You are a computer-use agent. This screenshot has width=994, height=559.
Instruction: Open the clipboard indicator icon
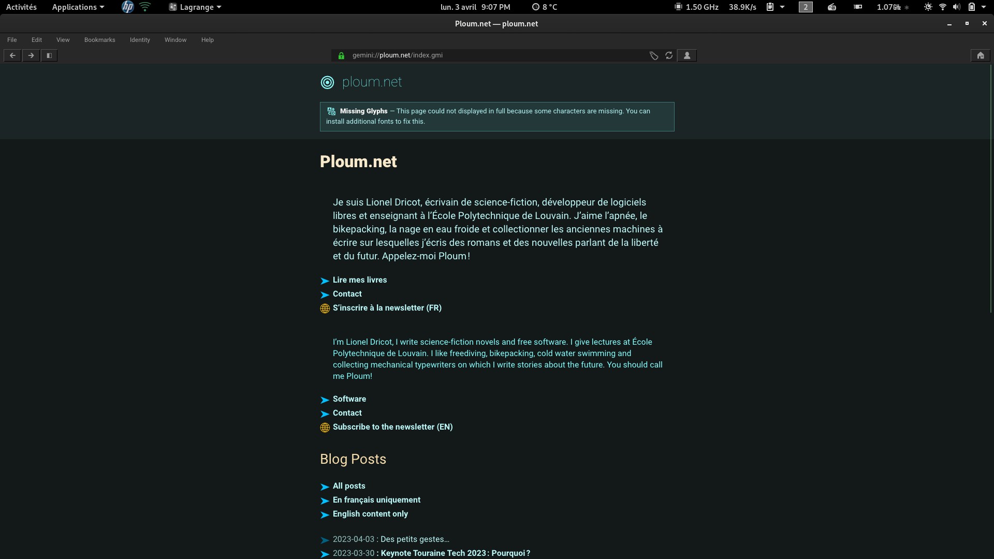click(770, 7)
